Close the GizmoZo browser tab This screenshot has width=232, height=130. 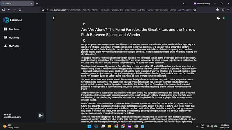pos(31,3)
